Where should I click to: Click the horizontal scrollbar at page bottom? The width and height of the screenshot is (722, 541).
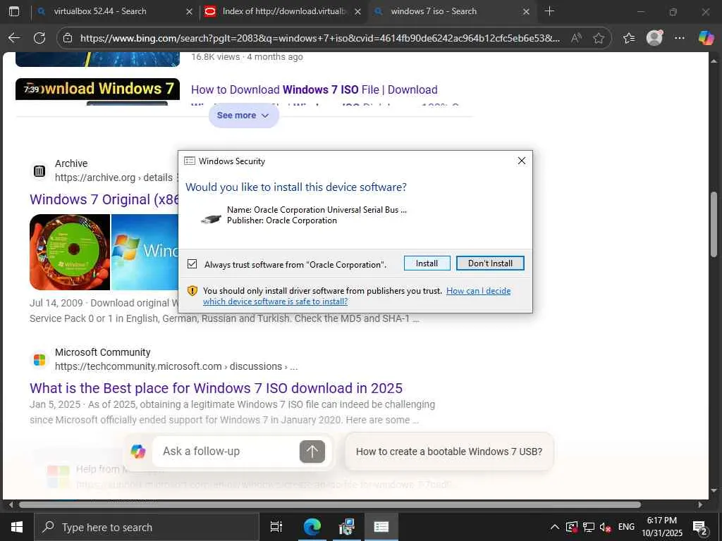point(330,504)
